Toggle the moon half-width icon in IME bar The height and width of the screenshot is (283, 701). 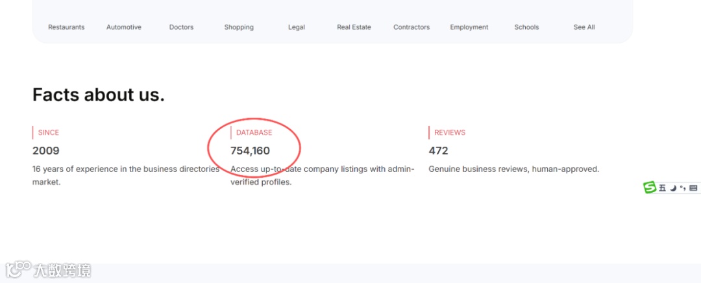[x=673, y=188]
